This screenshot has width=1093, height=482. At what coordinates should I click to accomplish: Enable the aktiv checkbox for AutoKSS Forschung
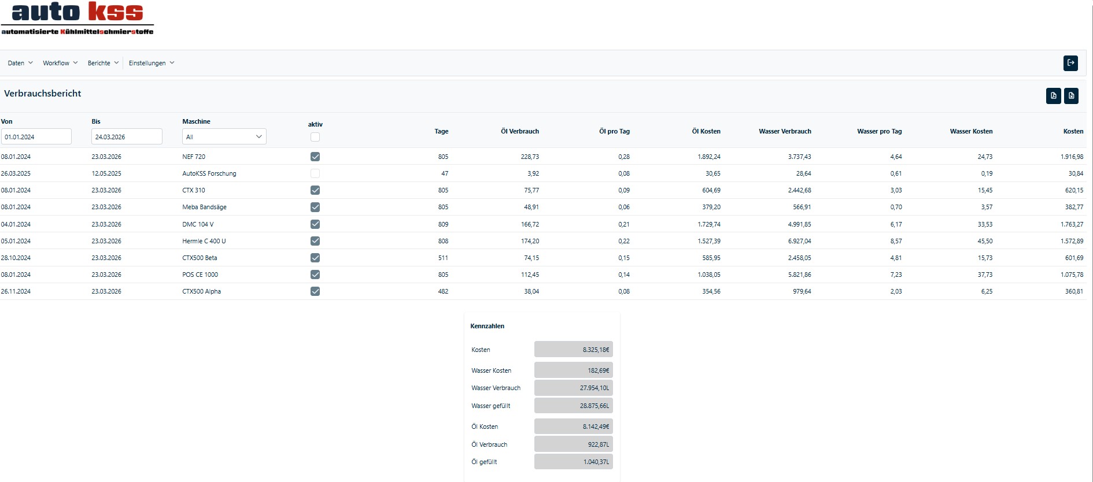tap(315, 173)
